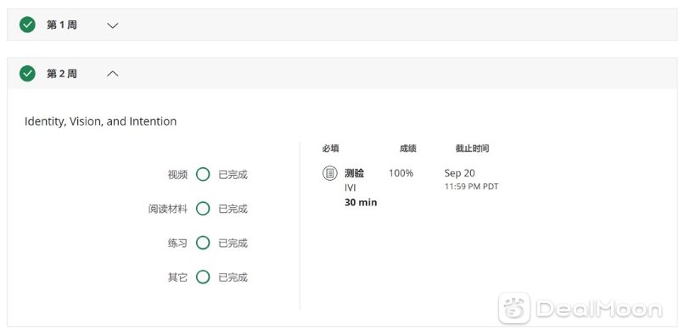Click the Identity, Vision, and Intention title
This screenshot has height=336, width=679.
[x=100, y=121]
